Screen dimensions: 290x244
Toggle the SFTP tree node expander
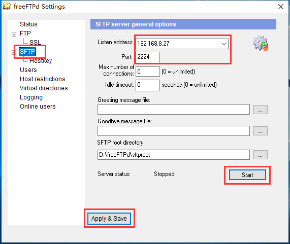point(13,52)
